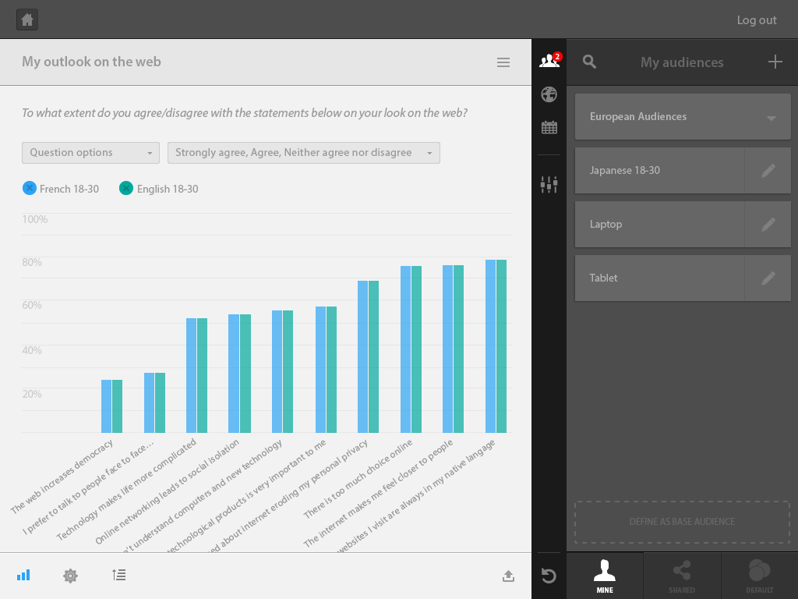The image size is (798, 599).
Task: Remove French 18-30 audience from chart
Action: 30,189
